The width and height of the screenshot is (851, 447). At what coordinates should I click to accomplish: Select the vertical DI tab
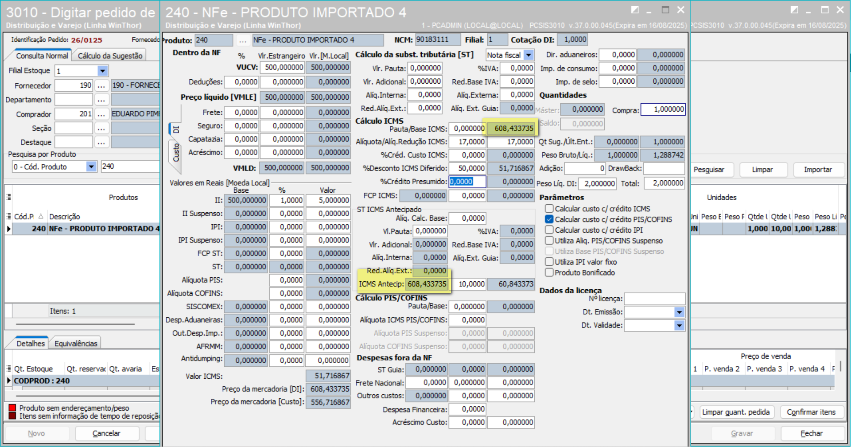(175, 129)
